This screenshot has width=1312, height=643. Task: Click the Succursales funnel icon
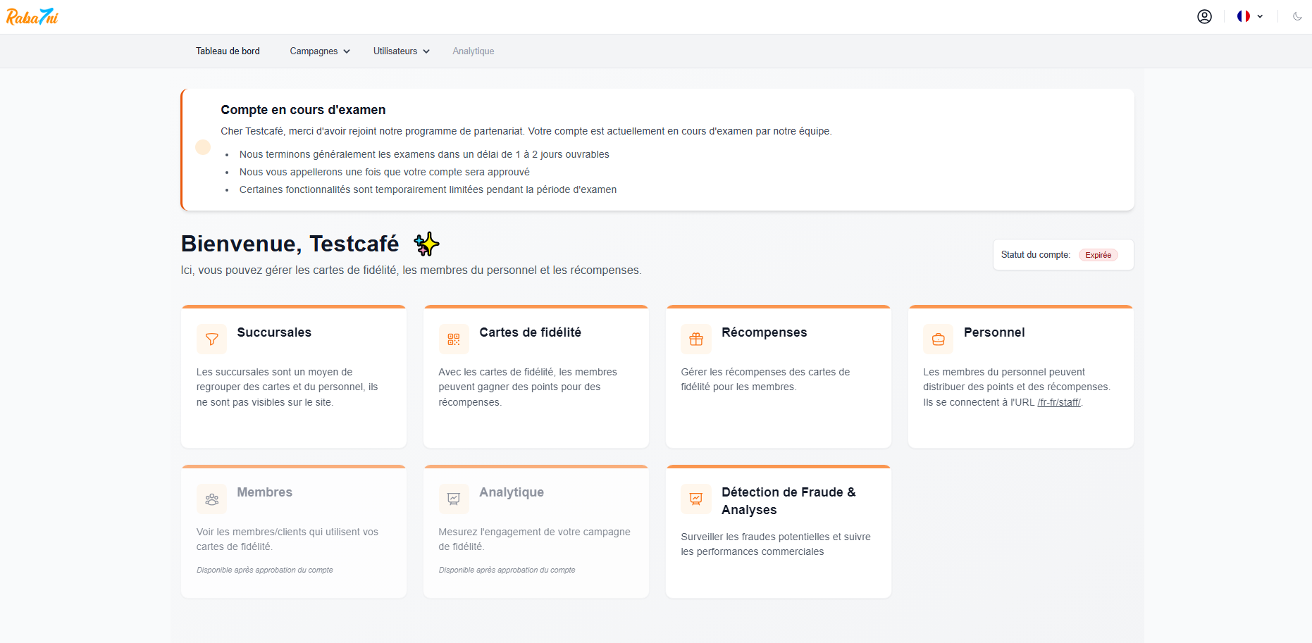pyautogui.click(x=211, y=339)
